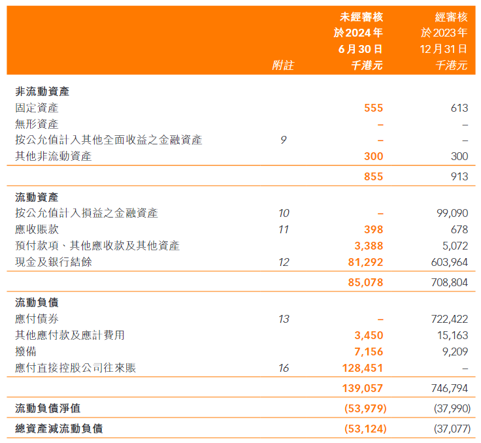Click the 流動負債 section heading
The width and height of the screenshot is (481, 443).
(x=37, y=303)
